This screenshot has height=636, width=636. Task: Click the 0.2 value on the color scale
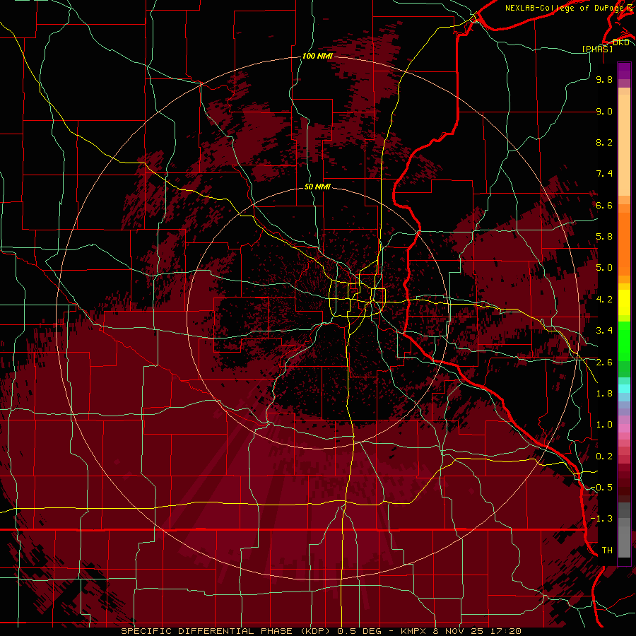(604, 457)
